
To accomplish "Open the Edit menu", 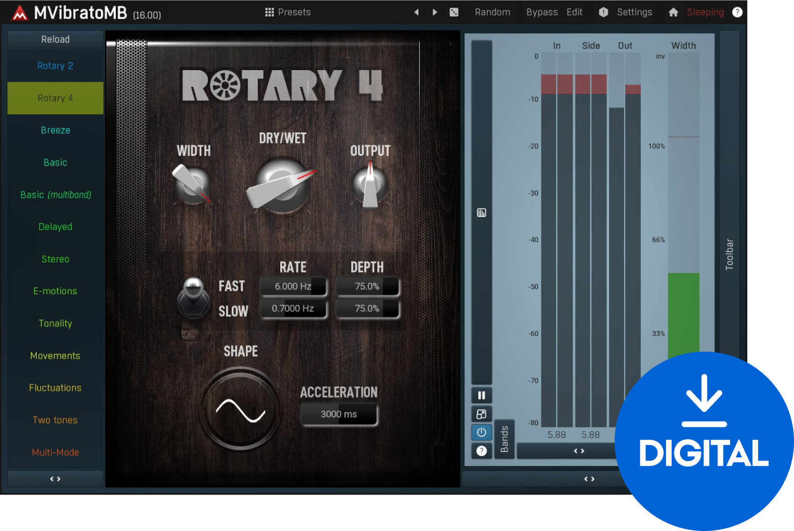I will point(574,12).
